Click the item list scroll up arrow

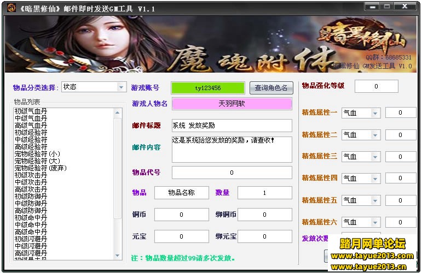pyautogui.click(x=117, y=112)
